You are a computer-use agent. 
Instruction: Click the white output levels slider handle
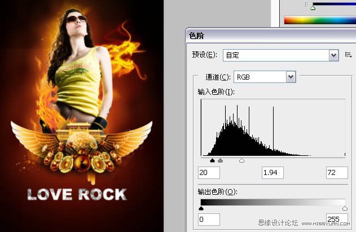[x=345, y=208]
